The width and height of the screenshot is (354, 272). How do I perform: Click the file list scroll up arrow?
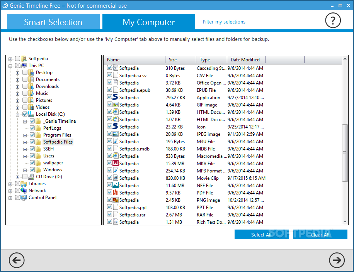point(345,59)
